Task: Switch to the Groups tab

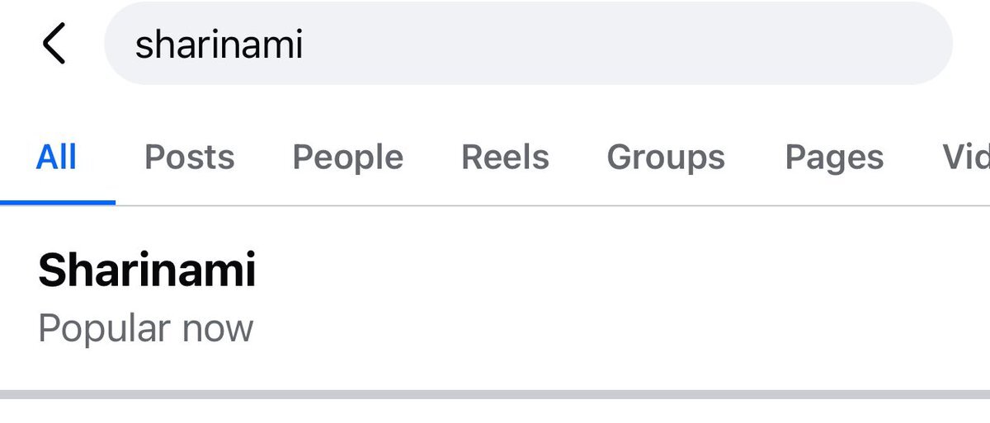Action: [x=666, y=157]
